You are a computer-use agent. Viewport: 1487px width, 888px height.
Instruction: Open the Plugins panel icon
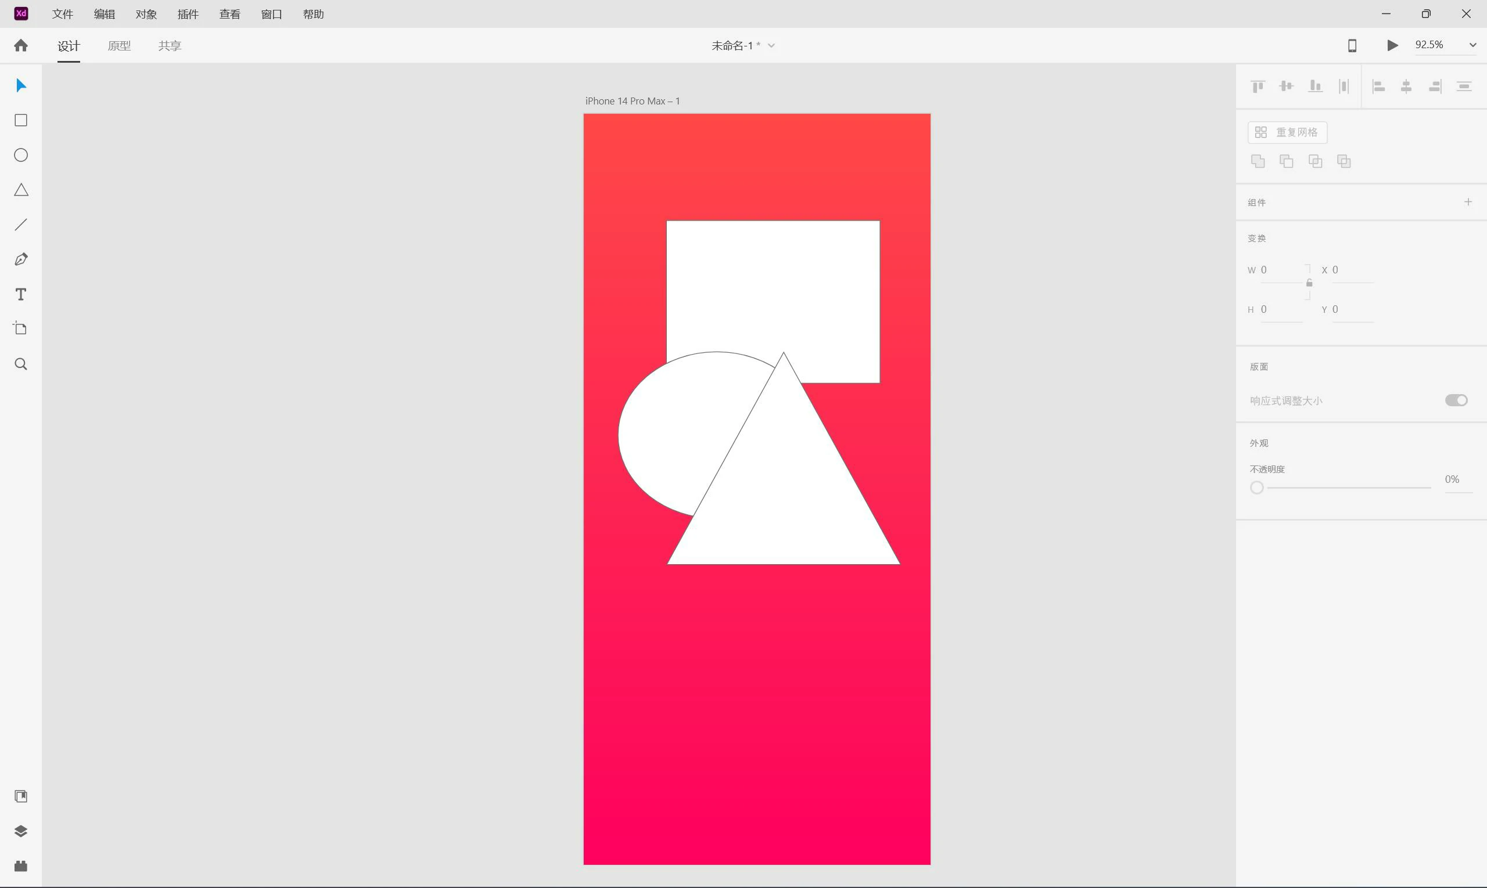tap(21, 866)
